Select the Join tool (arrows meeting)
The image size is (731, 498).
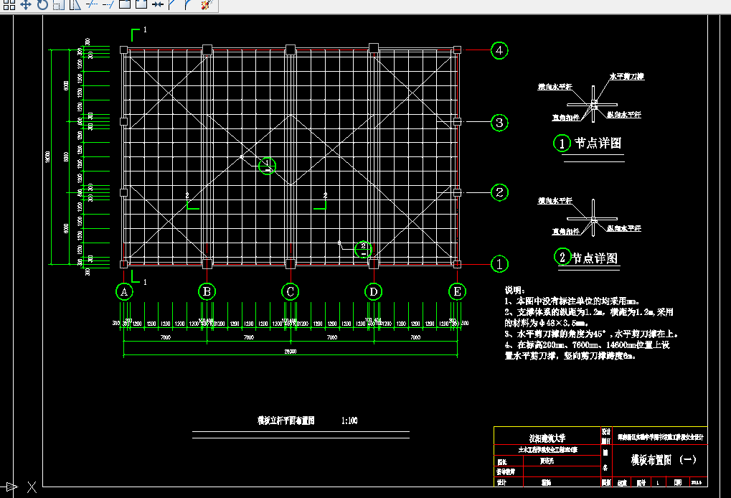(x=158, y=4)
